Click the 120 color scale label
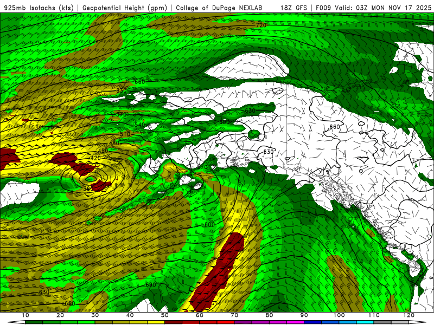 coord(409,315)
